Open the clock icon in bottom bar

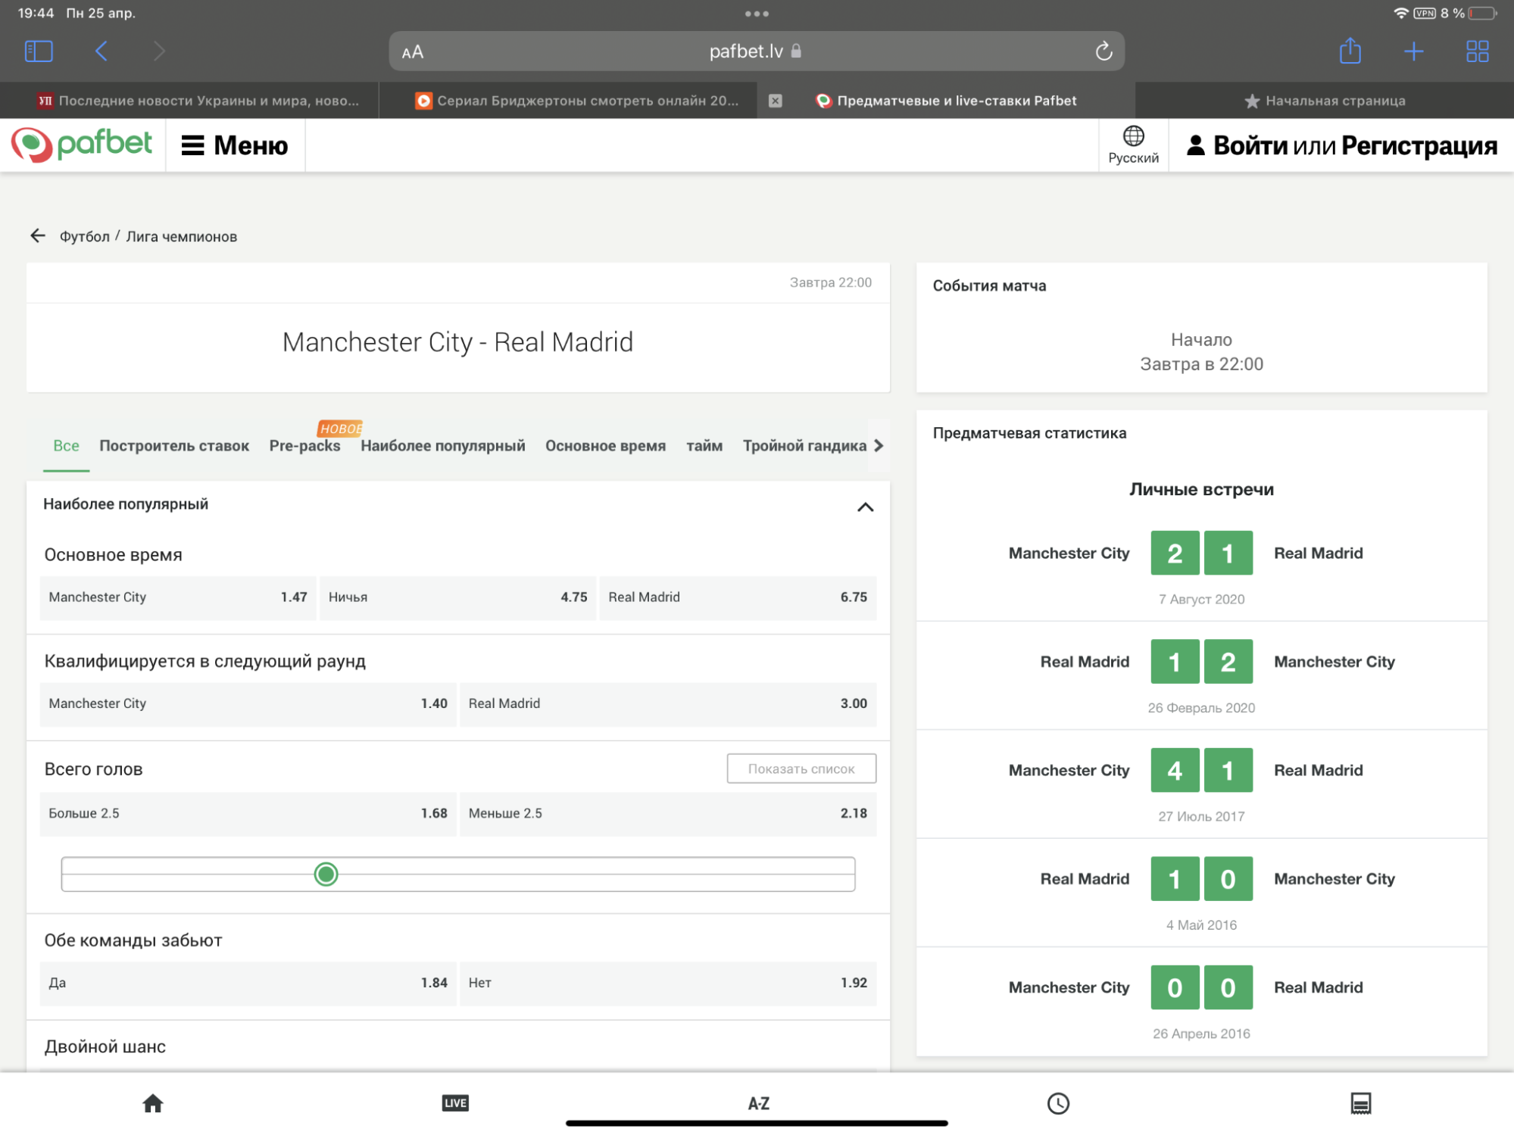1058,1103
